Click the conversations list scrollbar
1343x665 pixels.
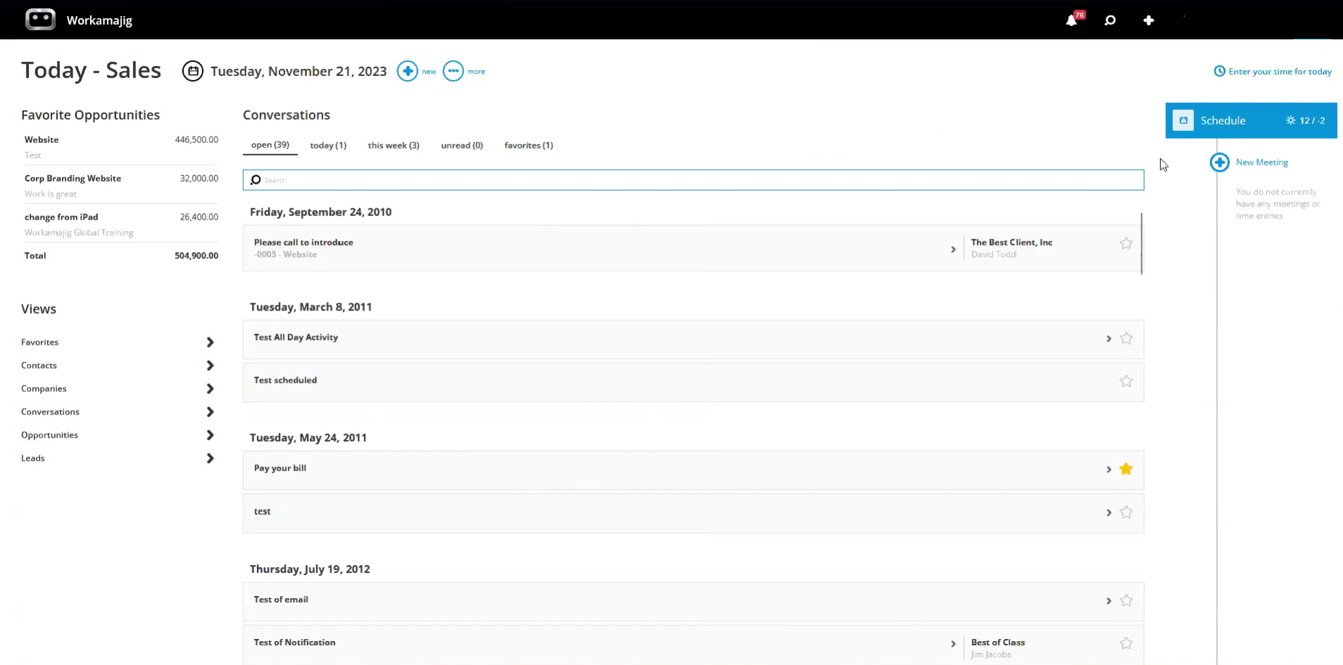click(1141, 243)
